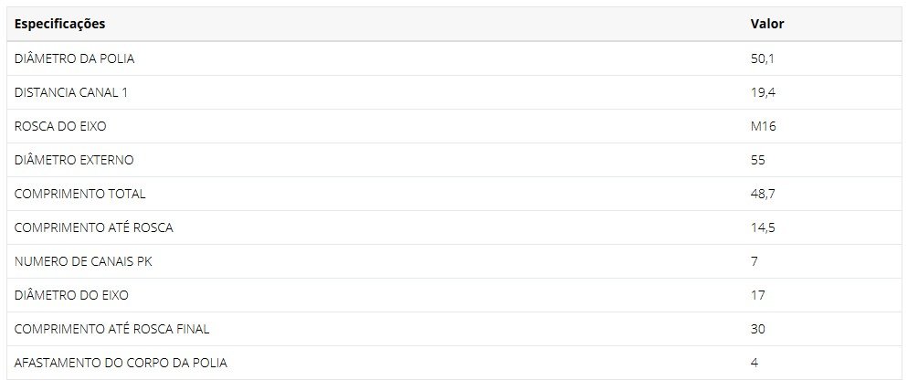
Task: Select the COMPRIMENTO ATÉ ROSCA label
Action: pos(94,227)
